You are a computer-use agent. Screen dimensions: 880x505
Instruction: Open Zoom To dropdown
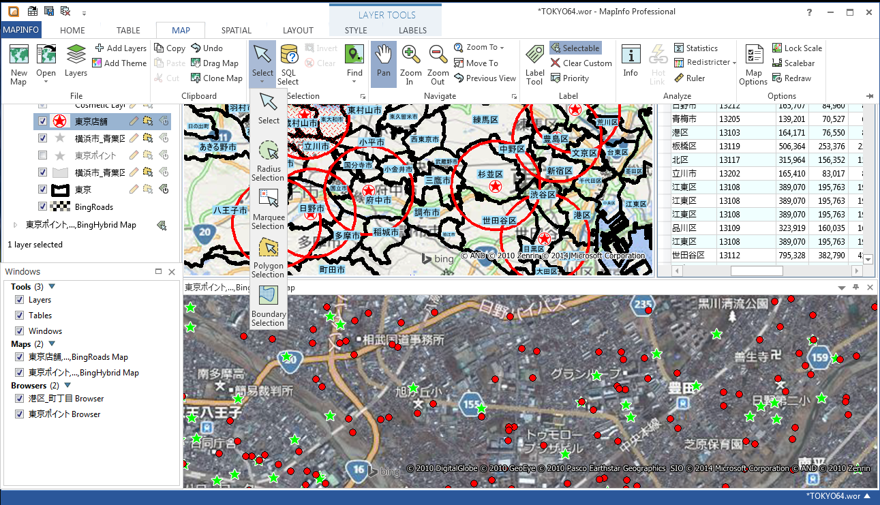tap(502, 48)
